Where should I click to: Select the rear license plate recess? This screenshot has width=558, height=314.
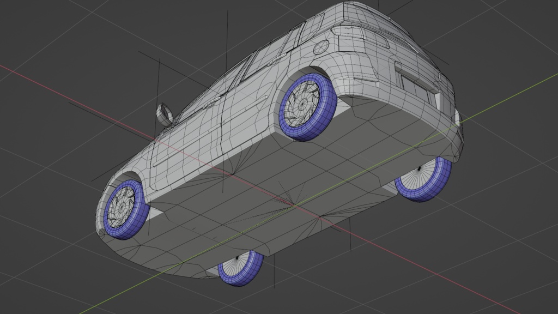pyautogui.click(x=416, y=84)
